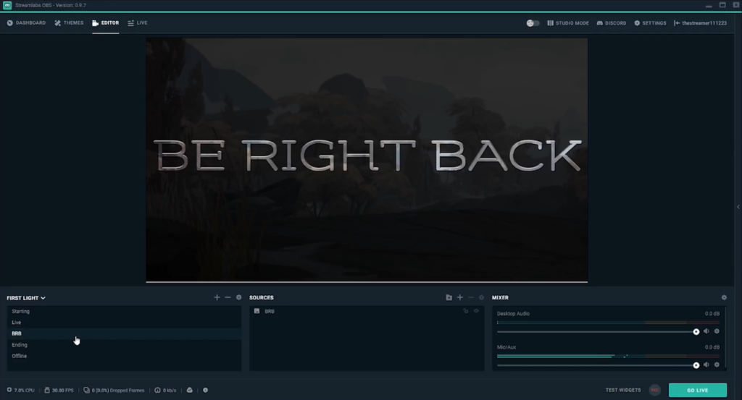Screen dimensions: 742x400
Task: Select the Ending scene
Action: (124, 345)
